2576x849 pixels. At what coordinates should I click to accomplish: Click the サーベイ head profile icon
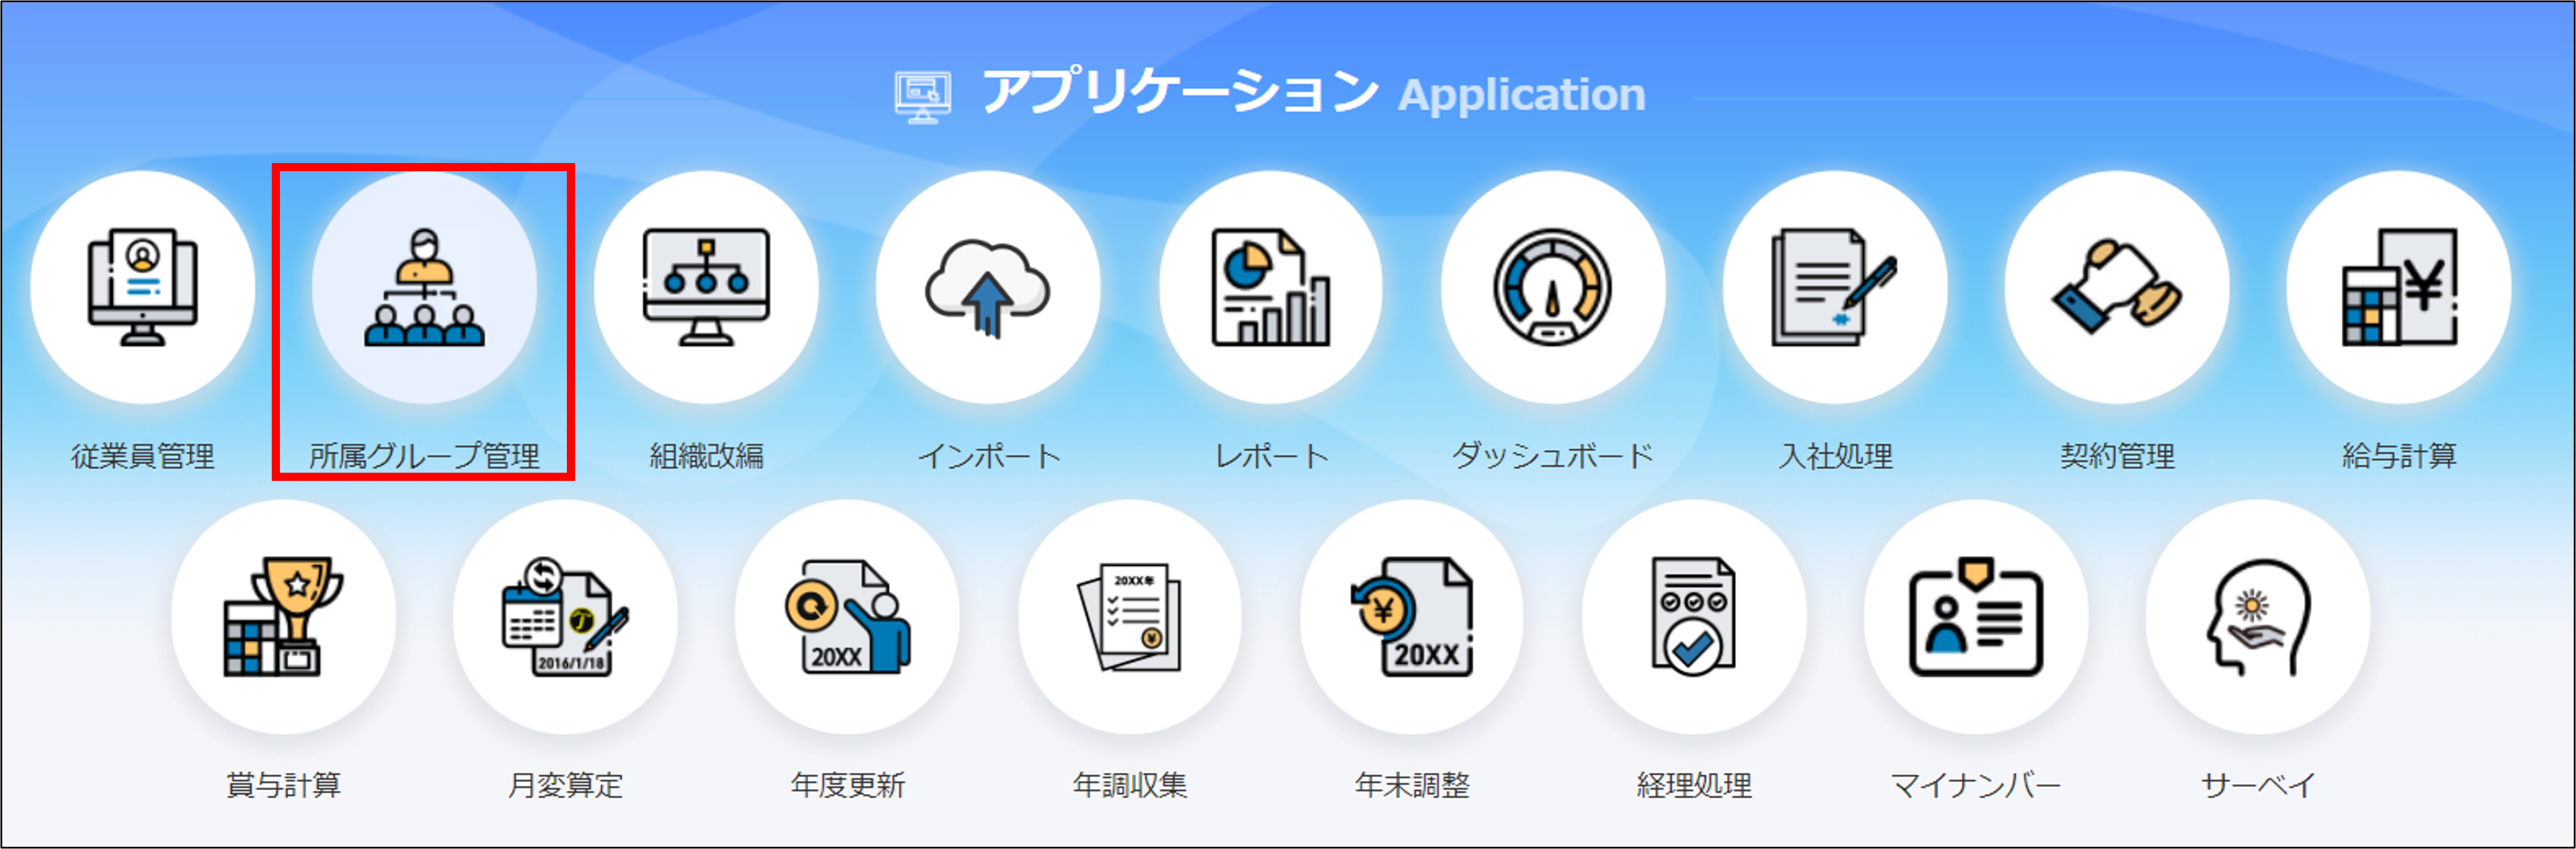[2258, 617]
